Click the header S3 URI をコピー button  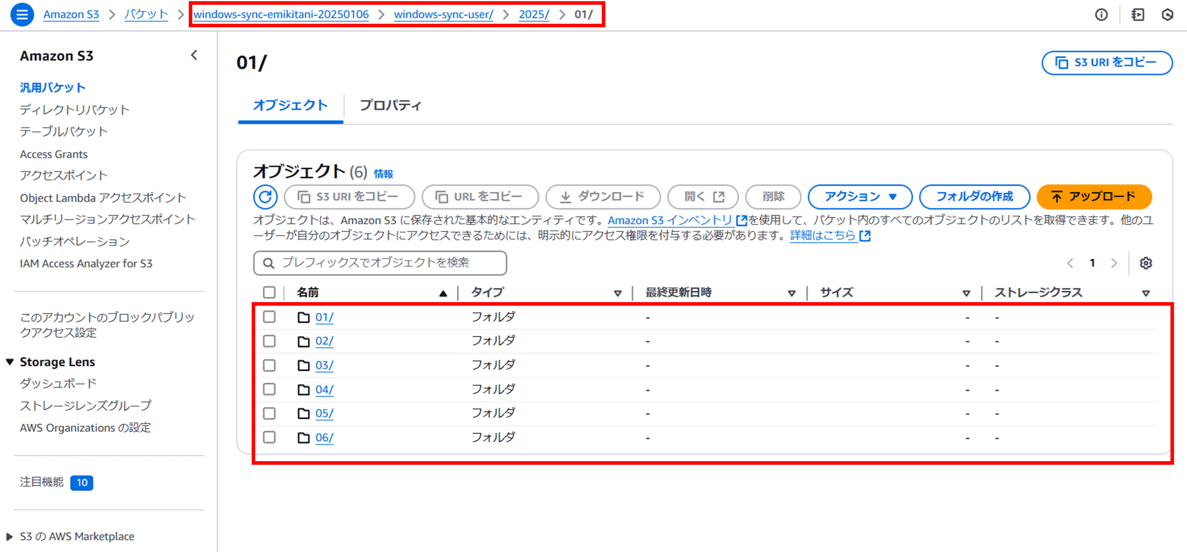click(1107, 62)
